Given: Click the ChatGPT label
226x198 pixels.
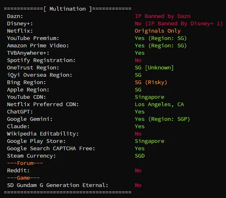Looking at the screenshot, I should pos(20,112).
